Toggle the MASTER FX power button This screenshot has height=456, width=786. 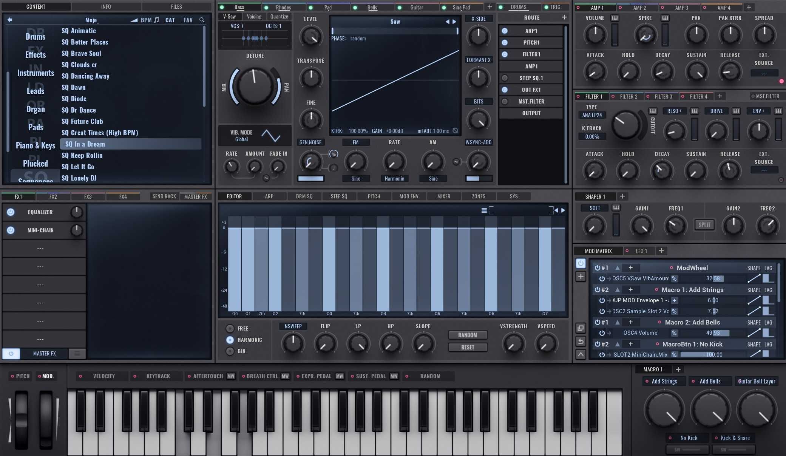point(11,354)
